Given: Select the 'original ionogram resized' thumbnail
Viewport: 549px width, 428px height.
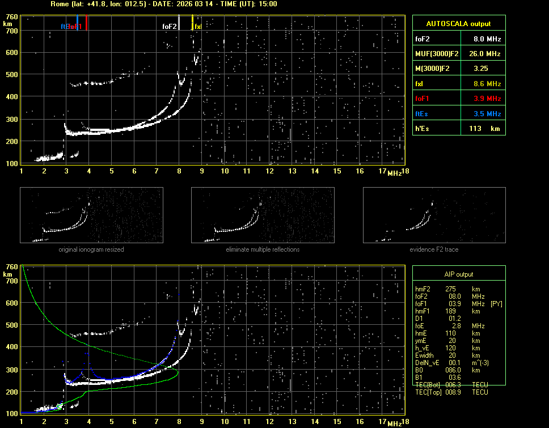Looking at the screenshot, I should tap(91, 215).
